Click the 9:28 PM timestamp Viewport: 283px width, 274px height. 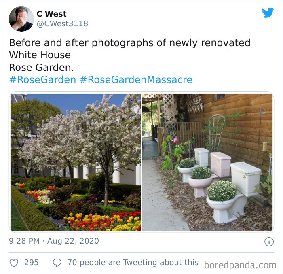[24, 241]
